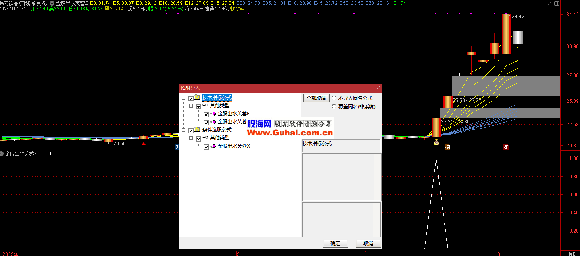The height and width of the screenshot is (256, 580).
Task: Click the money bag signal icon
Action: tap(436, 142)
